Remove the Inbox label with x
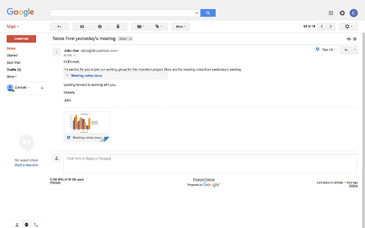 pyautogui.click(x=131, y=39)
